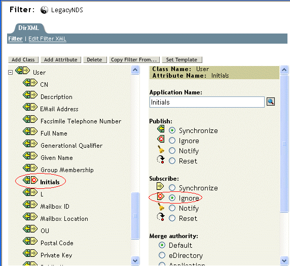The image size is (290, 266).
Task: Open the Application Name browse magnifier
Action: pos(271,102)
